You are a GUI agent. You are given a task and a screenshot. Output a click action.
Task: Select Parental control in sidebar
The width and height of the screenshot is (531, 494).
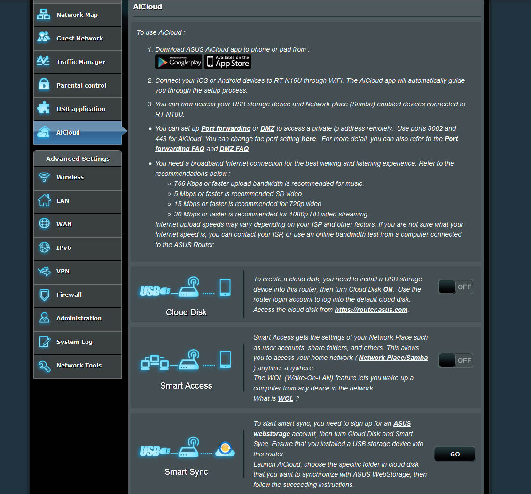coord(78,86)
